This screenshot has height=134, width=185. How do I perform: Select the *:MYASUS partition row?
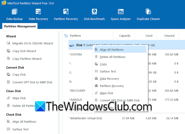[x=127, y=100]
